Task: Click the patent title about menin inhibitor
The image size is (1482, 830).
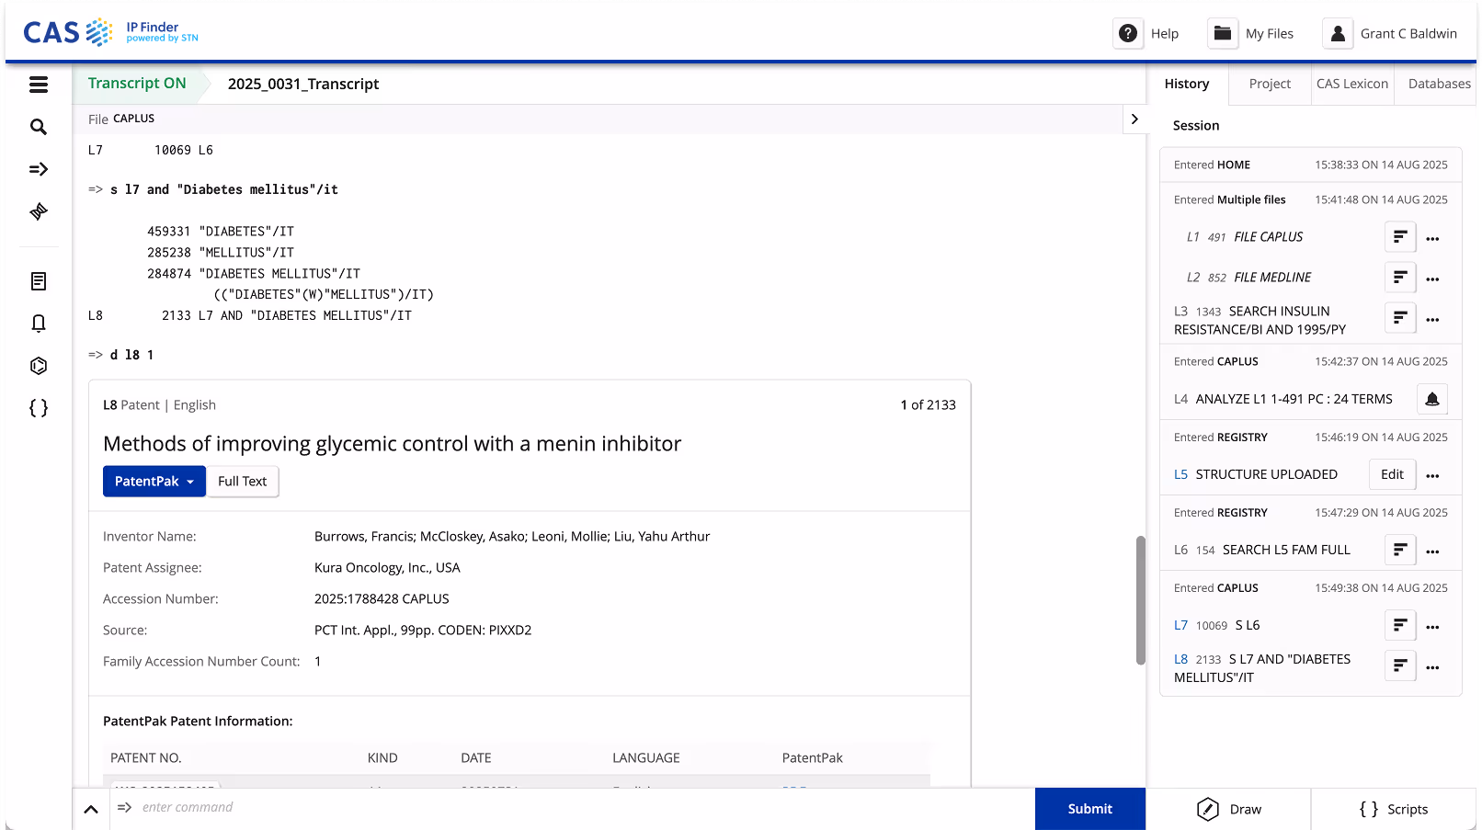Action: coord(393,444)
